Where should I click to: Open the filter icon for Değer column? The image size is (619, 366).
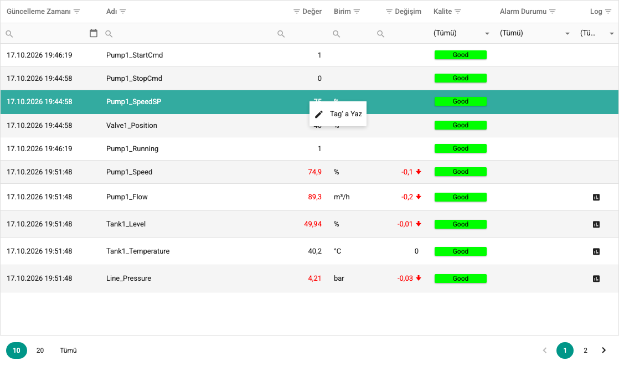click(297, 12)
